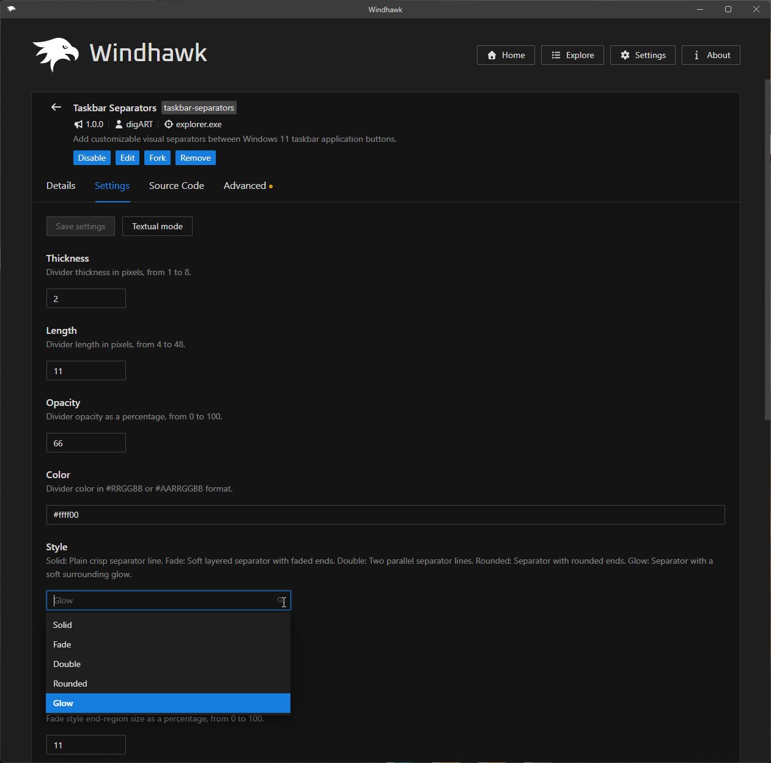Open the Explore page
Image resolution: width=771 pixels, height=763 pixels.
pos(572,55)
